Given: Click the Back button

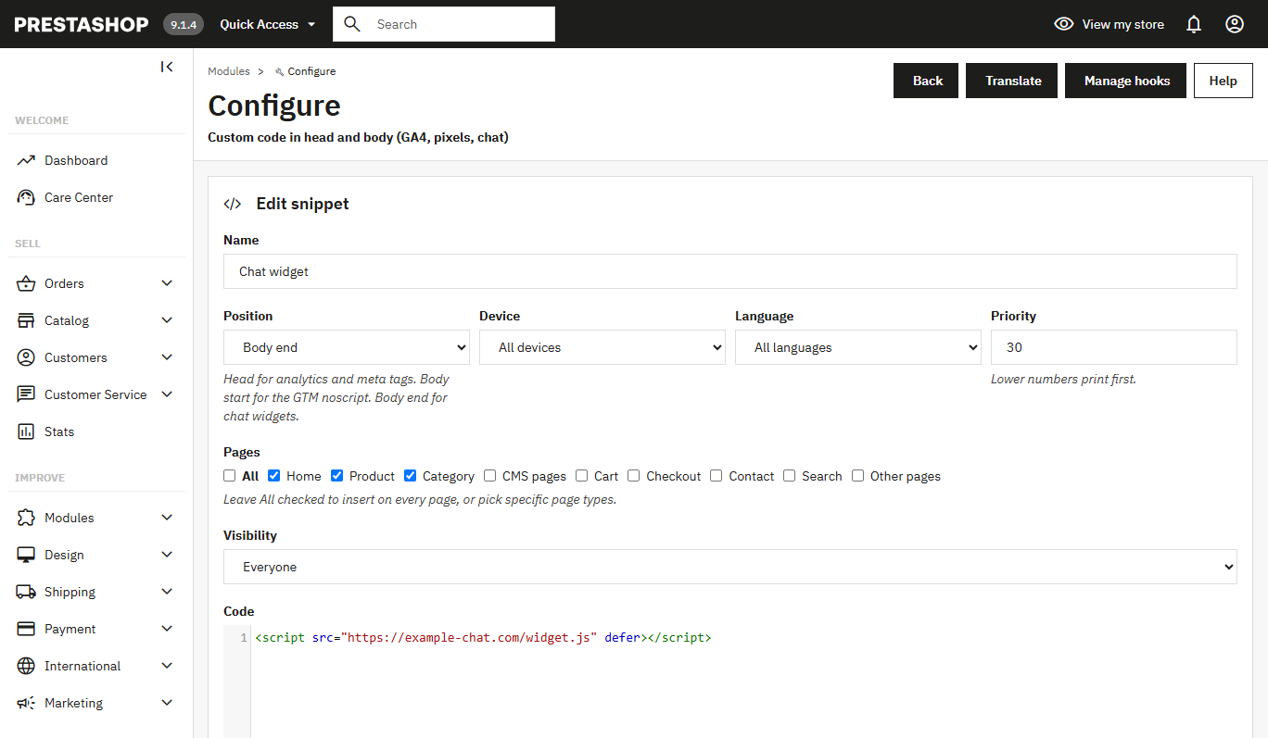Looking at the screenshot, I should click(926, 81).
